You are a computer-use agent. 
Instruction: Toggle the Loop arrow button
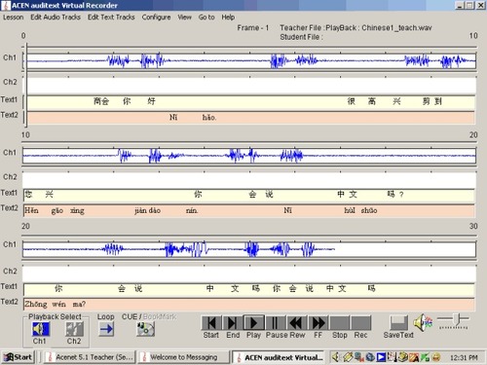point(106,329)
